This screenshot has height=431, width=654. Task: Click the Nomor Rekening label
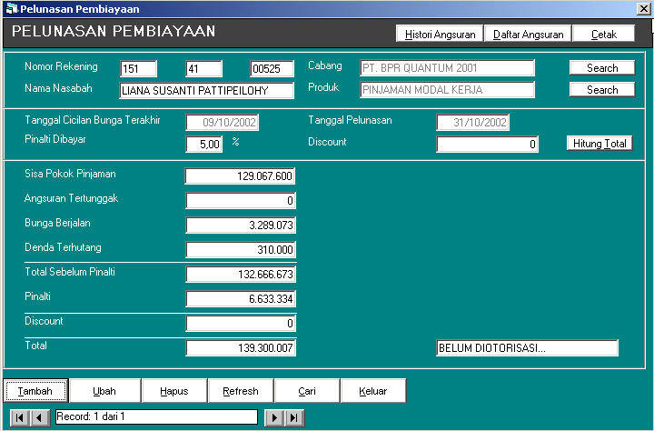pos(61,66)
